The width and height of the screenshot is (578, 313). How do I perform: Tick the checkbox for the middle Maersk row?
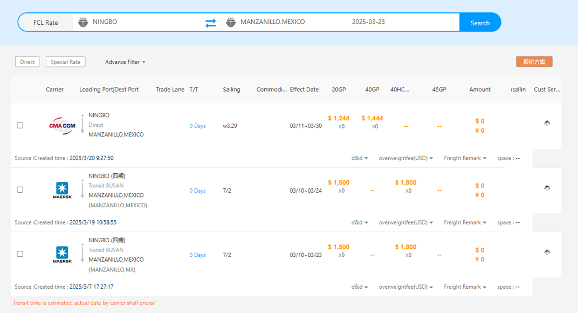tap(20, 190)
